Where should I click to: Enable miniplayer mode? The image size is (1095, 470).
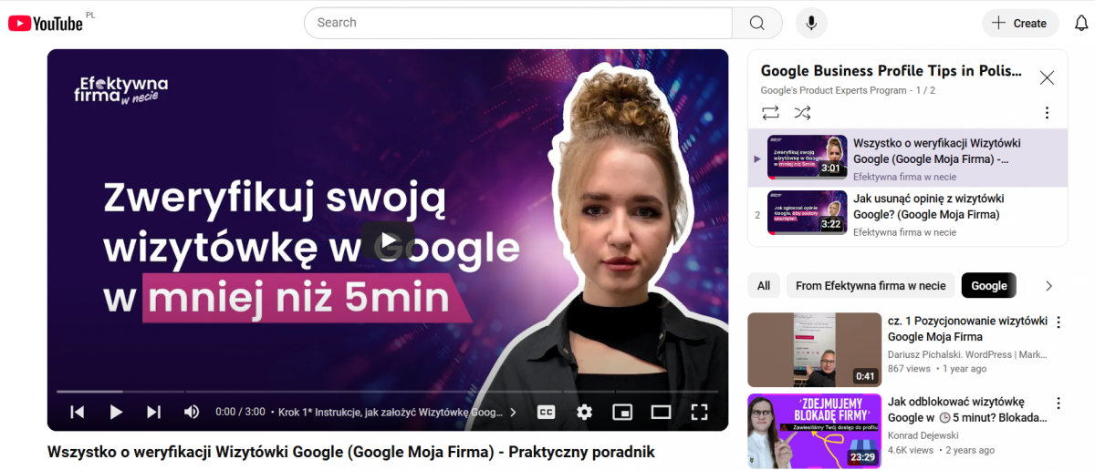click(622, 412)
